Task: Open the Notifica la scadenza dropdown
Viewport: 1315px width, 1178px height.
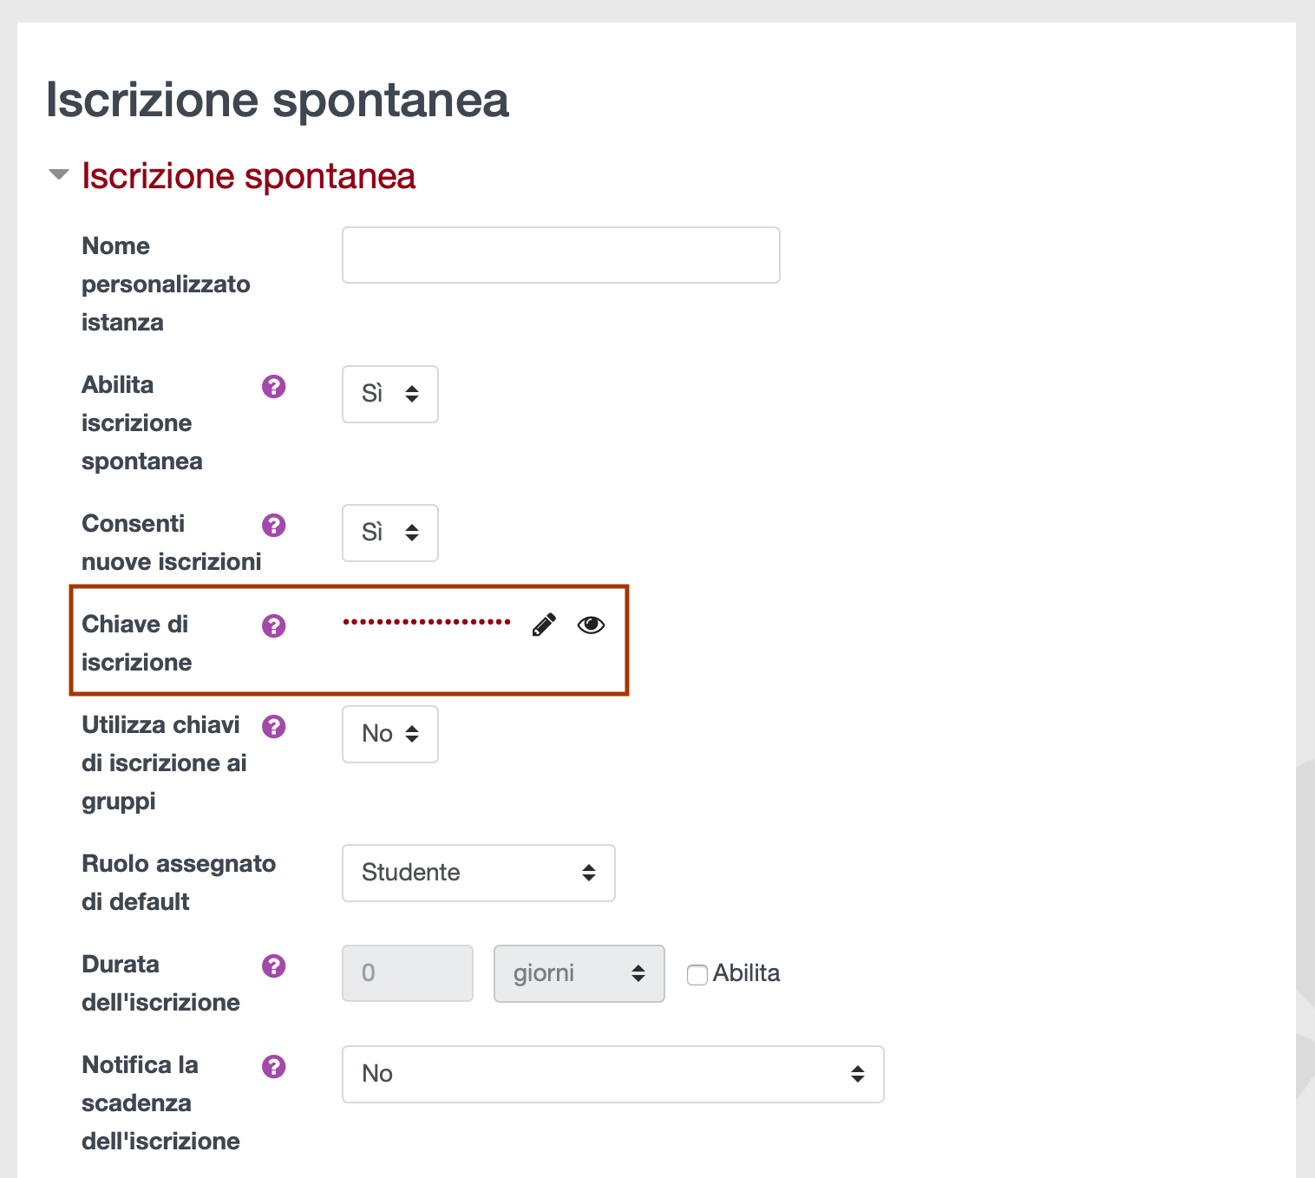Action: click(x=612, y=1074)
